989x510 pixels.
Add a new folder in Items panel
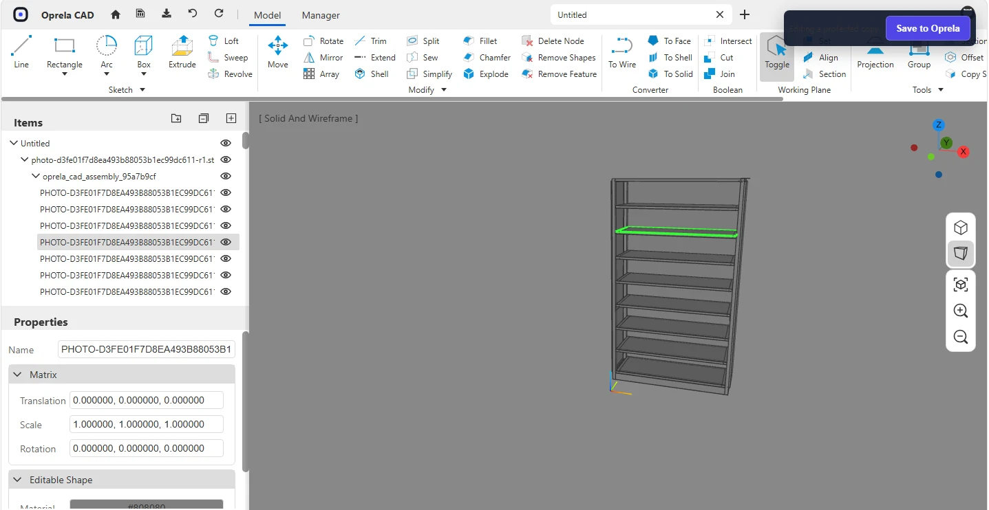[176, 118]
